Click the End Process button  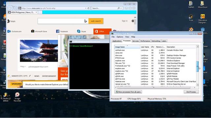click(191, 92)
